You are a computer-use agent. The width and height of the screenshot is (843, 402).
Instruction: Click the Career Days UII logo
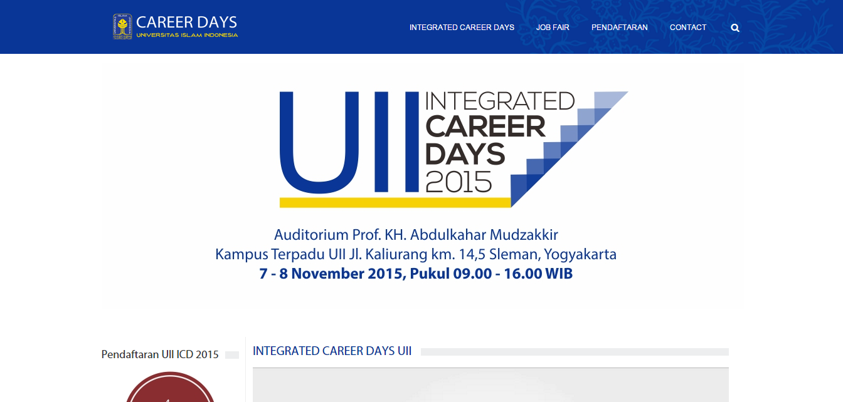click(176, 27)
